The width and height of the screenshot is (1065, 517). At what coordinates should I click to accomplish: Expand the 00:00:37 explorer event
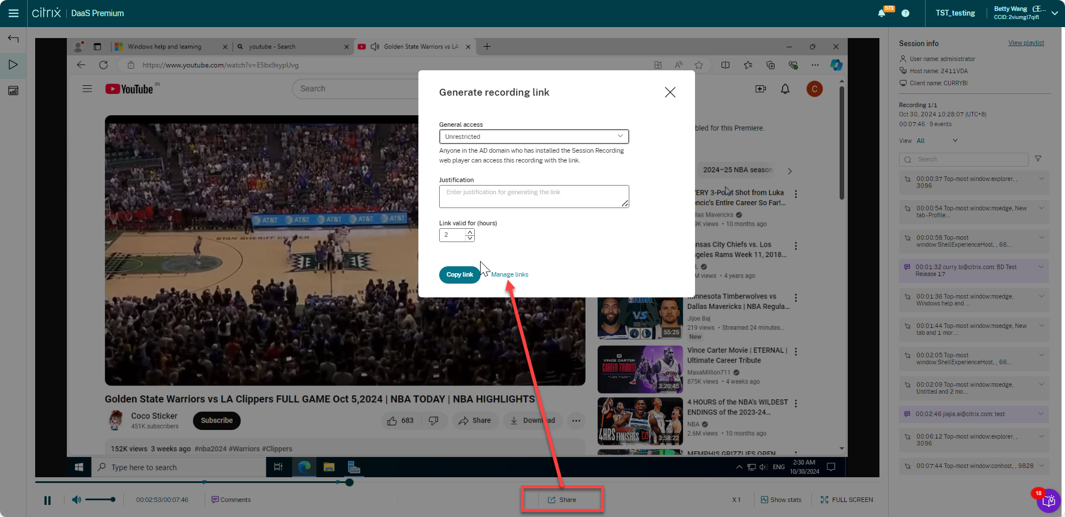tap(1041, 179)
